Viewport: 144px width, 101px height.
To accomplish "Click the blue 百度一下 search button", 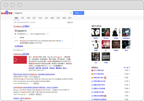I will [x=79, y=13].
